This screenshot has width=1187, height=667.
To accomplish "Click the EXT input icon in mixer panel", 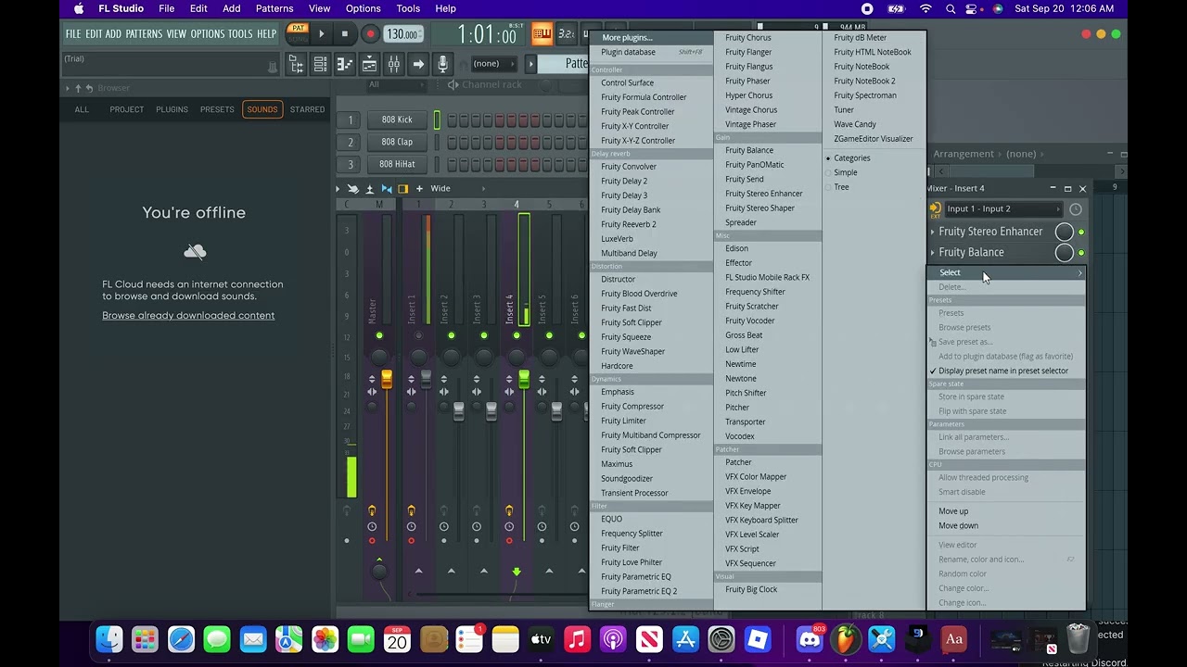I will pyautogui.click(x=935, y=209).
